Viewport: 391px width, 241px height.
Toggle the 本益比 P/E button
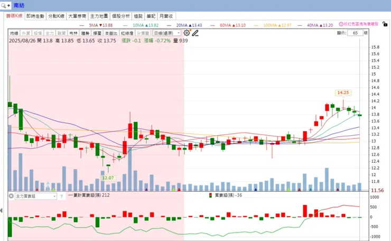111,33
